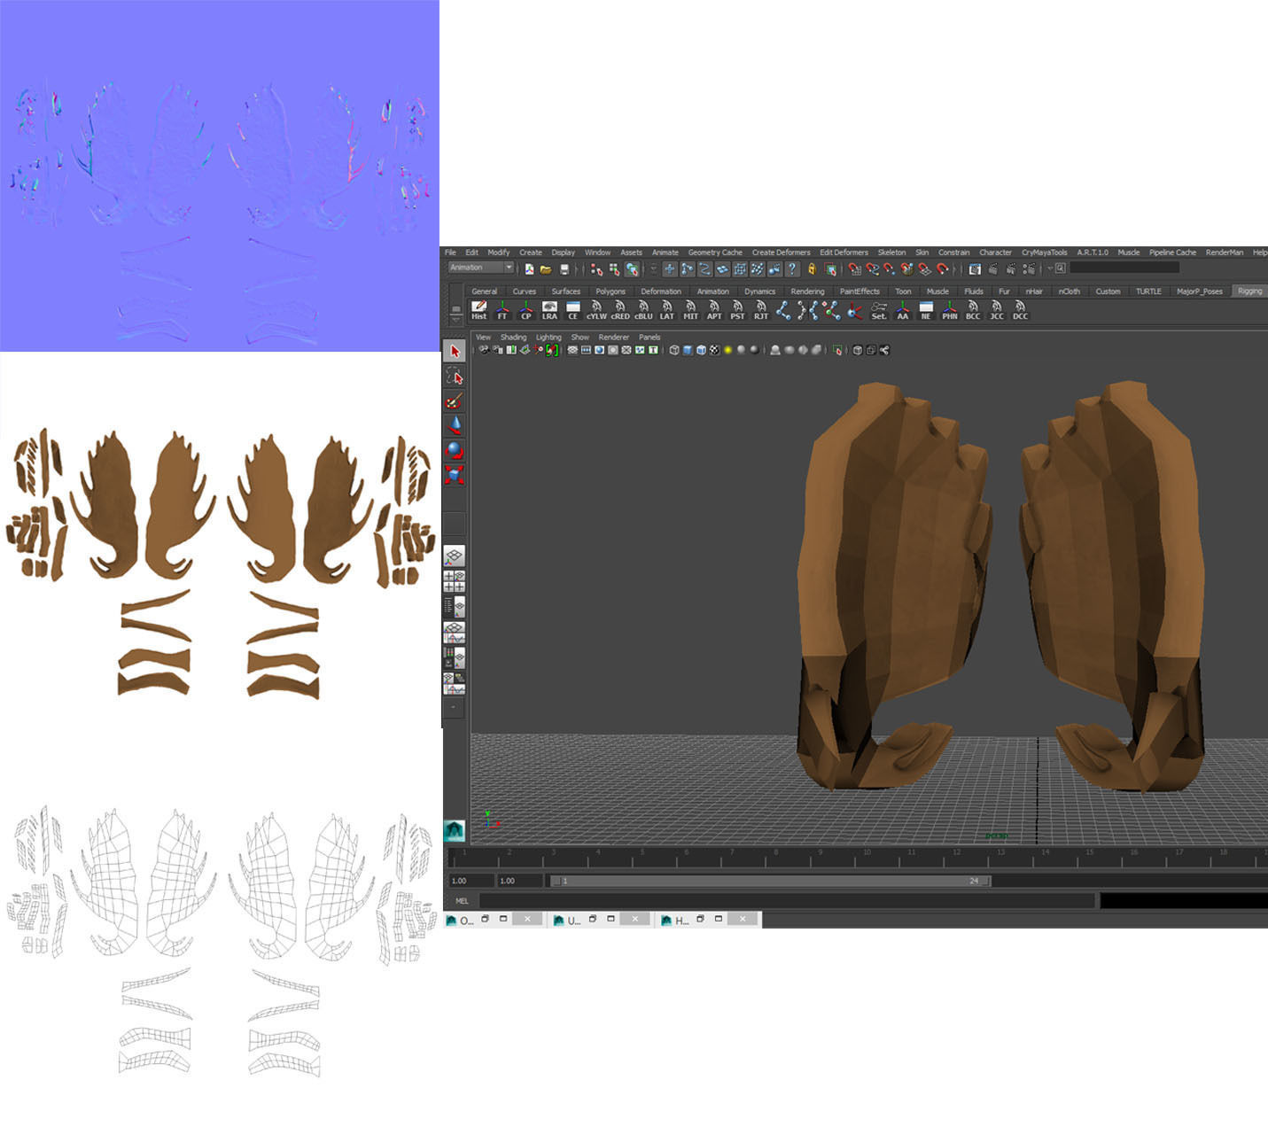Switch to the Rigging shelf tab

coord(1249,291)
